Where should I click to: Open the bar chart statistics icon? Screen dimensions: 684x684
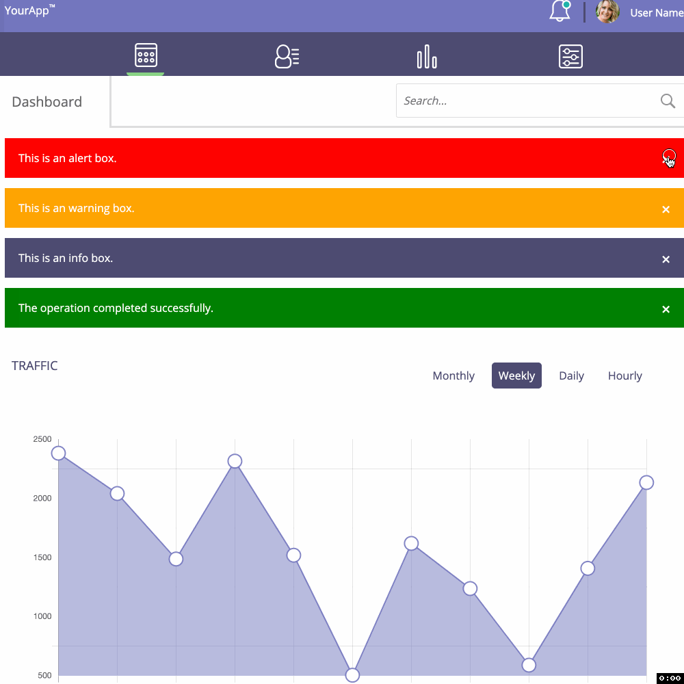(x=427, y=56)
